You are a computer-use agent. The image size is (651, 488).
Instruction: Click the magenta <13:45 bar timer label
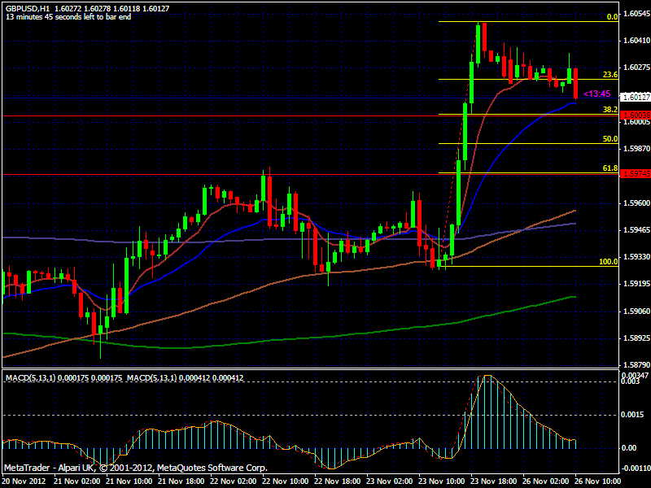596,94
